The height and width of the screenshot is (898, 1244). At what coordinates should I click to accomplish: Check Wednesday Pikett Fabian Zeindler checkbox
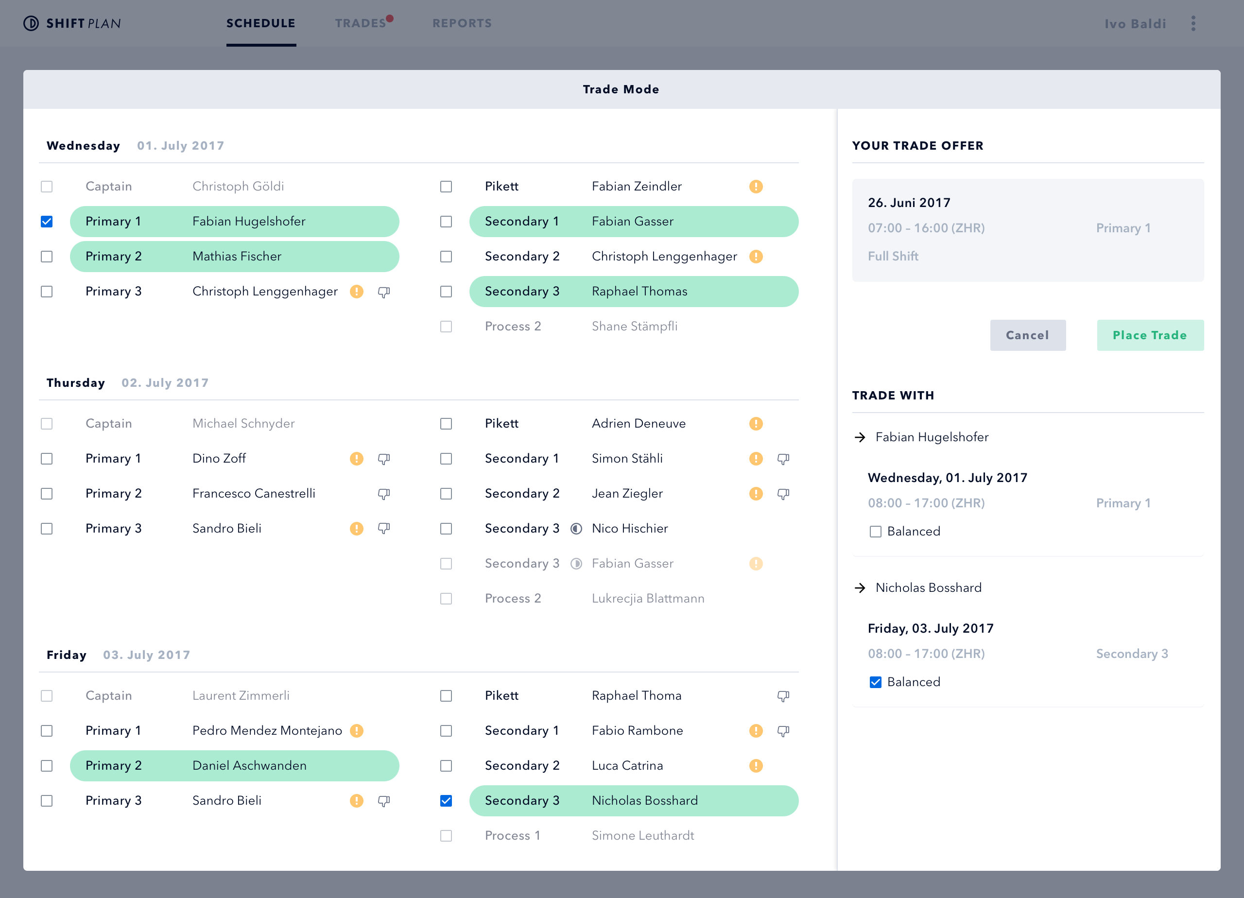pos(446,187)
